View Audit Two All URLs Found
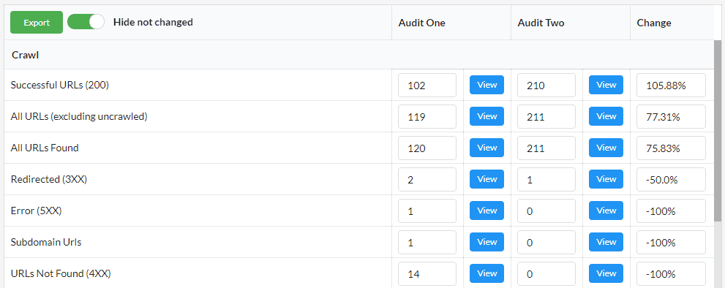Viewport: 725px width, 288px height. [x=606, y=148]
